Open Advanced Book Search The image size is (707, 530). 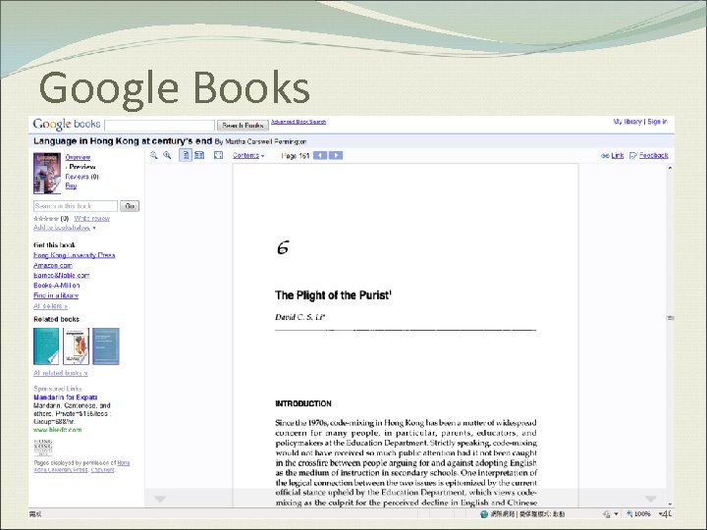(x=299, y=122)
